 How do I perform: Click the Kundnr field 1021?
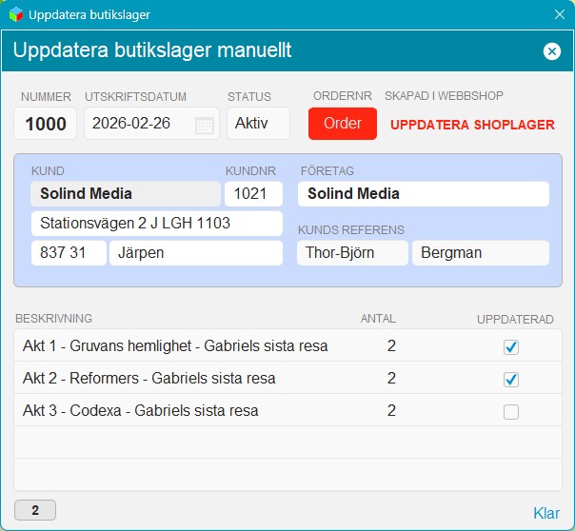tap(253, 193)
